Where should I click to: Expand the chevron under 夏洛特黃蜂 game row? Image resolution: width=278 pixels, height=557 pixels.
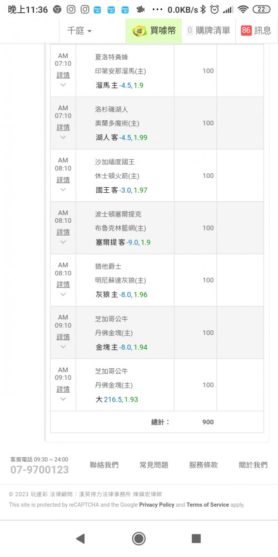click(63, 85)
